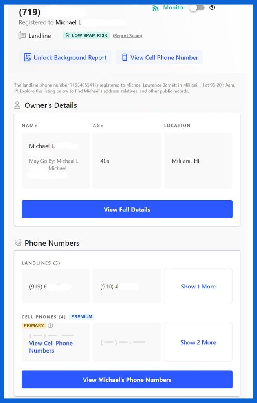
Task: Open the View Cell Phone Numbers link
Action: click(x=51, y=347)
